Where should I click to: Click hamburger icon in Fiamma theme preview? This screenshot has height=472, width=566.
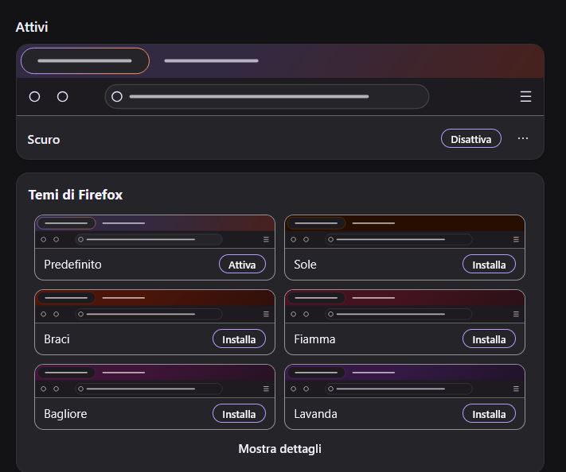point(516,314)
